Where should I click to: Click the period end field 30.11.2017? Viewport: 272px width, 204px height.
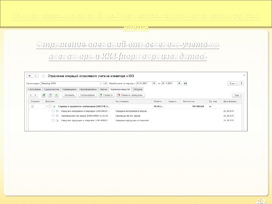point(169,83)
